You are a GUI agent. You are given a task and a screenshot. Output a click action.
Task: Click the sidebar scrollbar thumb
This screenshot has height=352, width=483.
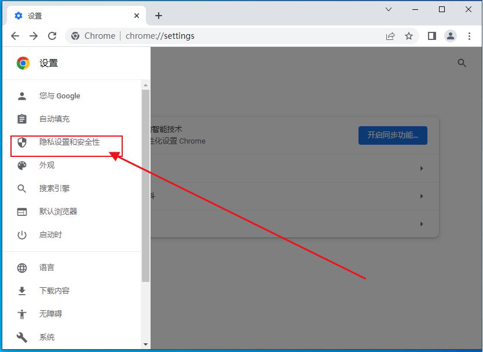[146, 186]
